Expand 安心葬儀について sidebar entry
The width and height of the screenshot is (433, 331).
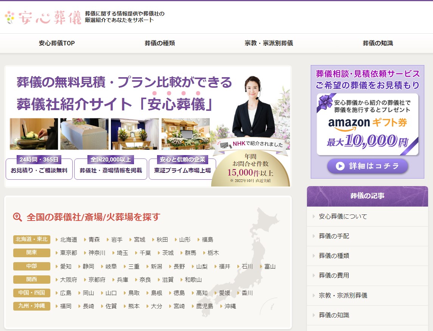[343, 217]
